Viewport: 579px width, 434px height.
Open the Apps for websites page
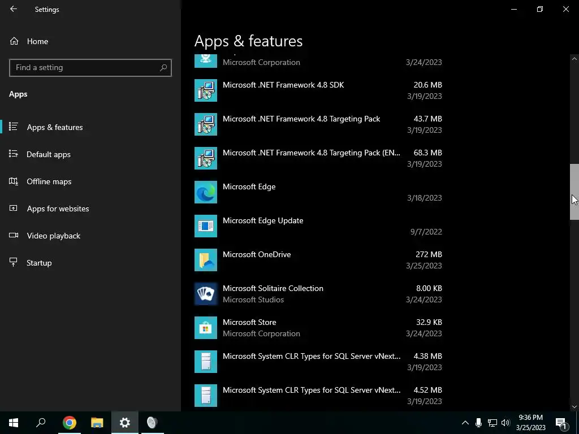click(x=90, y=209)
